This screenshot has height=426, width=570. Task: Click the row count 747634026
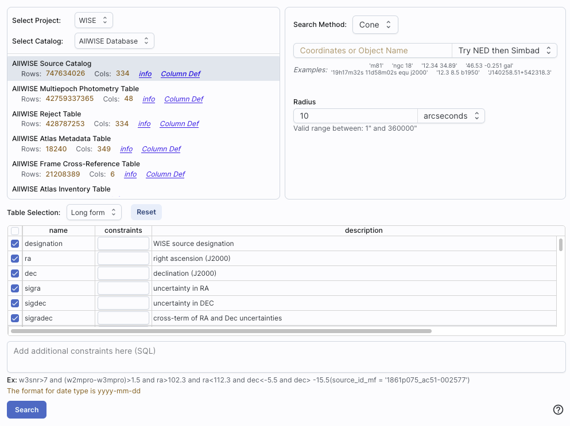point(65,73)
